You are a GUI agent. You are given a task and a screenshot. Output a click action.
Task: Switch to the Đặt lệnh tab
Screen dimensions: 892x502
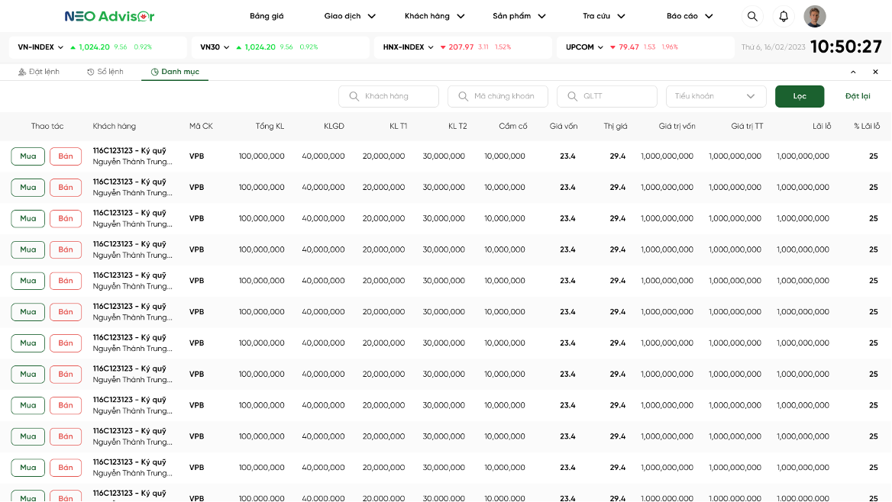(38, 72)
